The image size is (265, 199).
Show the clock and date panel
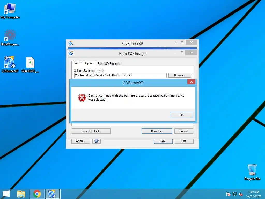(254, 194)
